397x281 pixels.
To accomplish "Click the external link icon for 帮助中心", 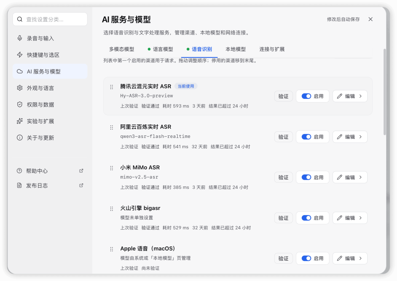I will pos(81,171).
